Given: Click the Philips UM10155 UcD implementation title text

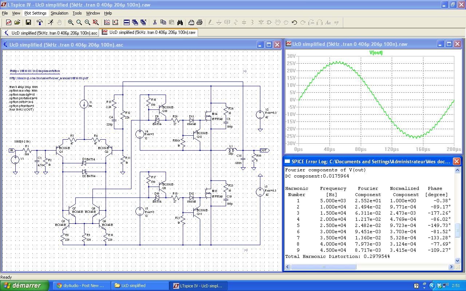Looking at the screenshot, I should click(35, 71).
